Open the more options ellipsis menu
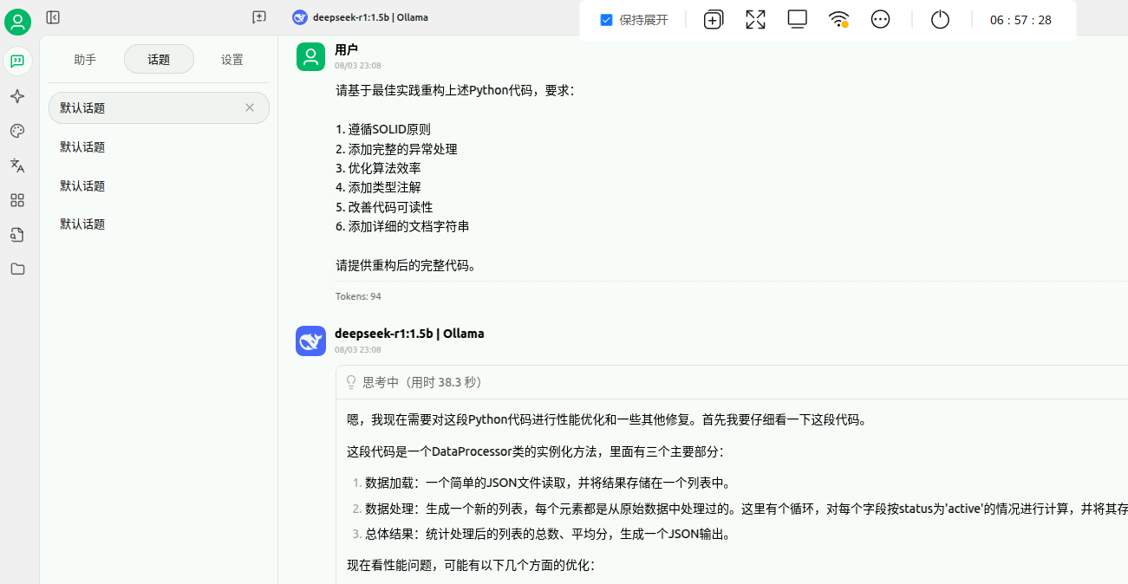 tap(880, 19)
